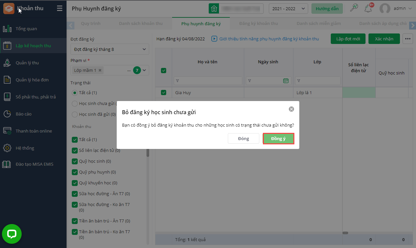This screenshot has height=248, width=416.
Task: Open Giới thiệu tính năng phụ huynh link
Action: pyautogui.click(x=269, y=39)
